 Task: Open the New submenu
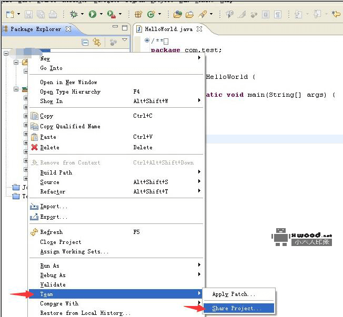pyautogui.click(x=116, y=58)
